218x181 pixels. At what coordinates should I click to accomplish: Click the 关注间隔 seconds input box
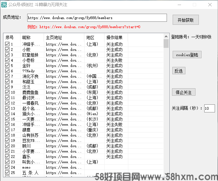(209, 108)
